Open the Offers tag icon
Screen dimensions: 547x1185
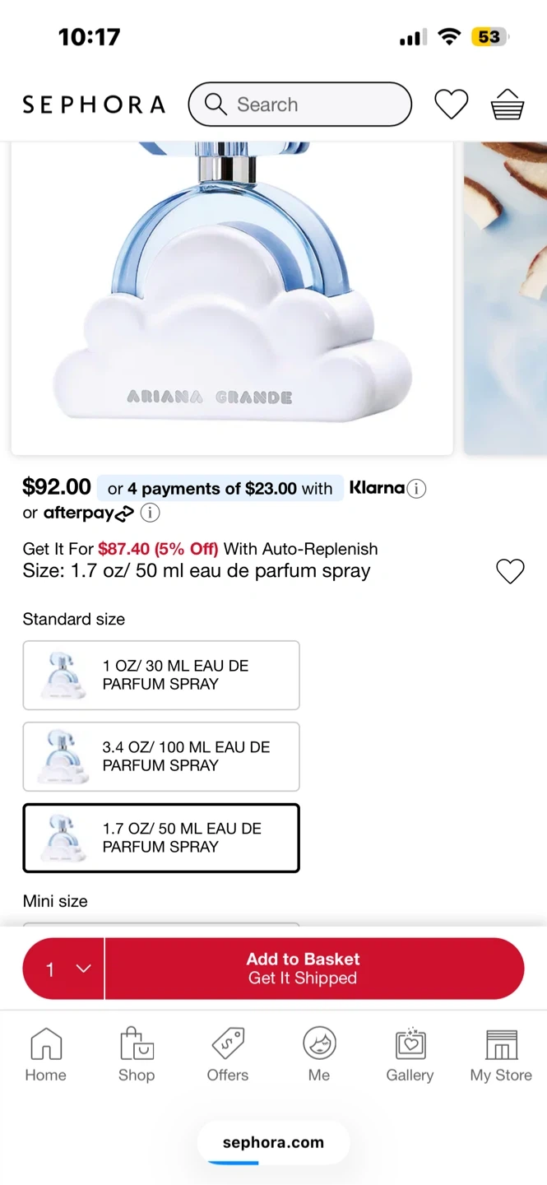228,1055
